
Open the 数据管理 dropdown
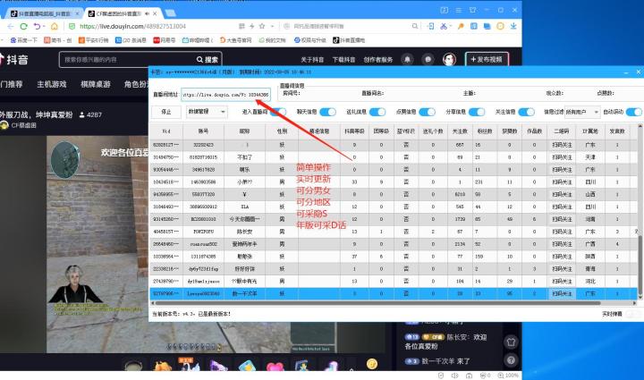click(207, 112)
